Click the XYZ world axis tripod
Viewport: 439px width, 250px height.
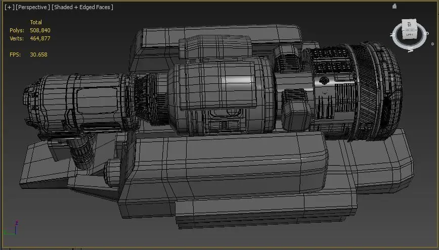[x=11, y=228]
